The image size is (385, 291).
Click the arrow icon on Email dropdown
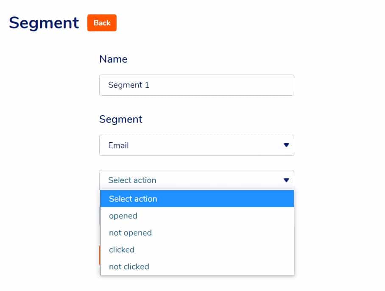point(286,145)
